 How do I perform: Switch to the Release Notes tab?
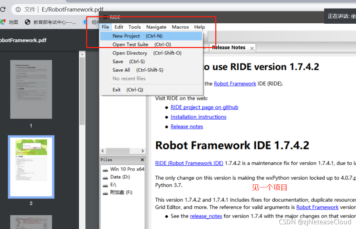[228, 47]
